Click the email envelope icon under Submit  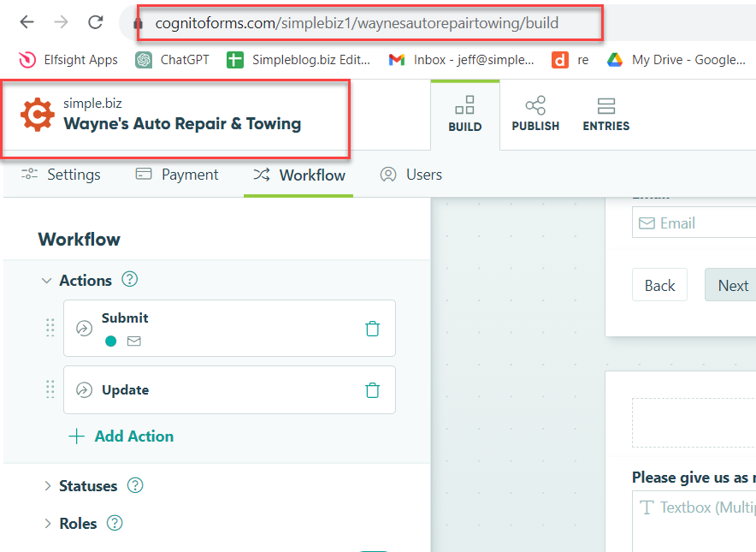click(x=134, y=341)
